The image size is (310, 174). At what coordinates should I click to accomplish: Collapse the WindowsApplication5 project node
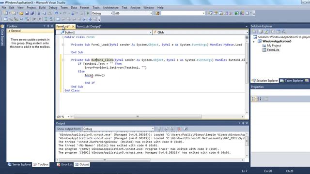point(254,42)
